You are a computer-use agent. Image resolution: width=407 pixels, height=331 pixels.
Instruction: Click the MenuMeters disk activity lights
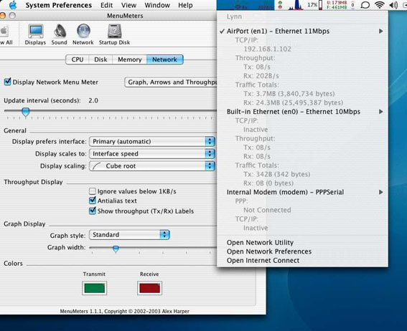[x=280, y=5]
